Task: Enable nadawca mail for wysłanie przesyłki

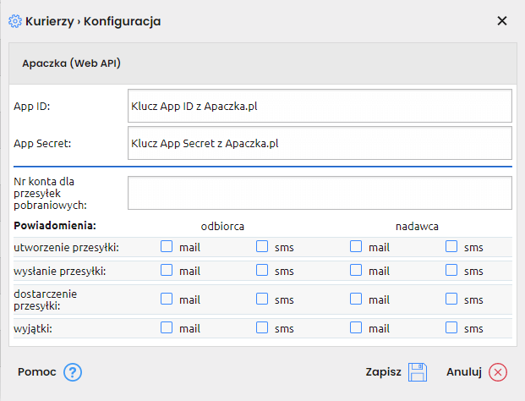Action: point(356,271)
